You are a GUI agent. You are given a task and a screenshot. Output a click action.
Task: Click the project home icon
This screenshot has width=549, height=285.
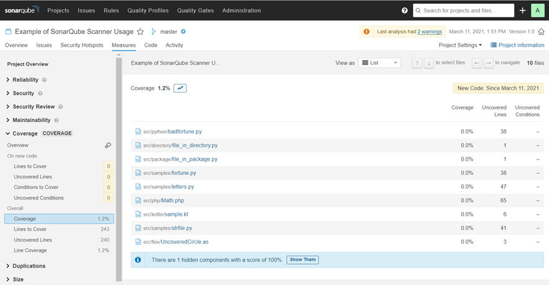(542, 32)
